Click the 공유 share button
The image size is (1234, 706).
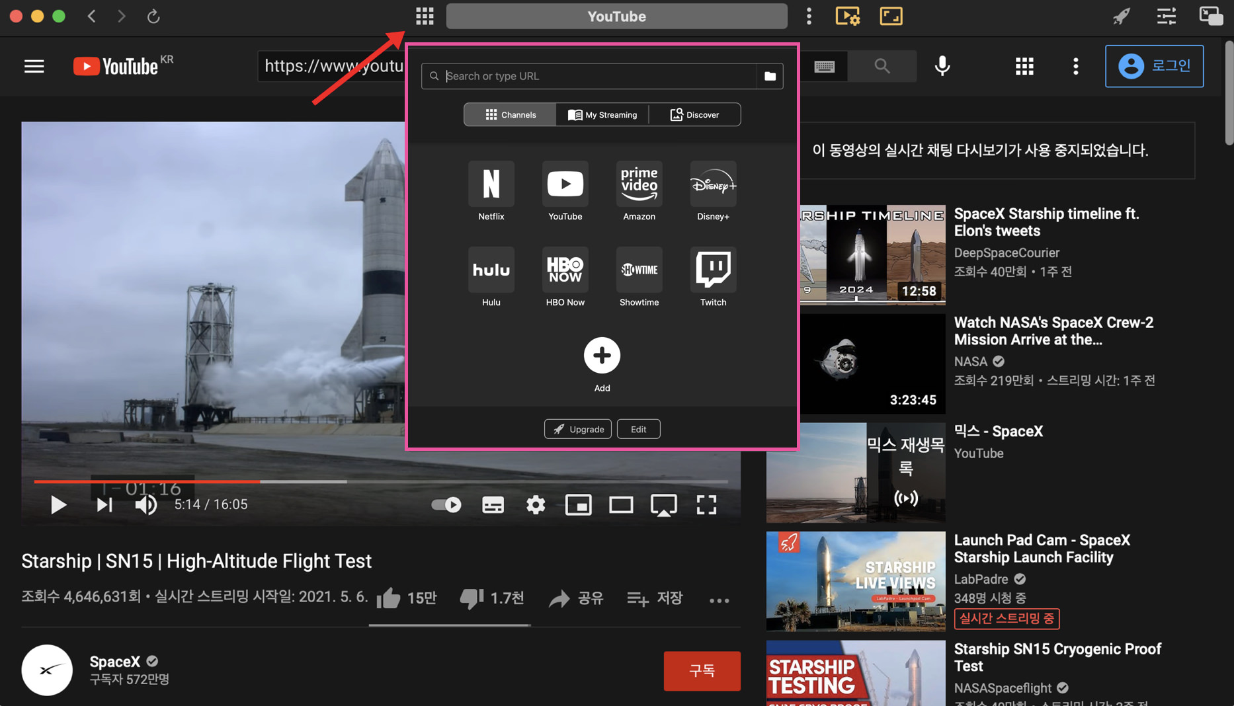click(x=576, y=599)
